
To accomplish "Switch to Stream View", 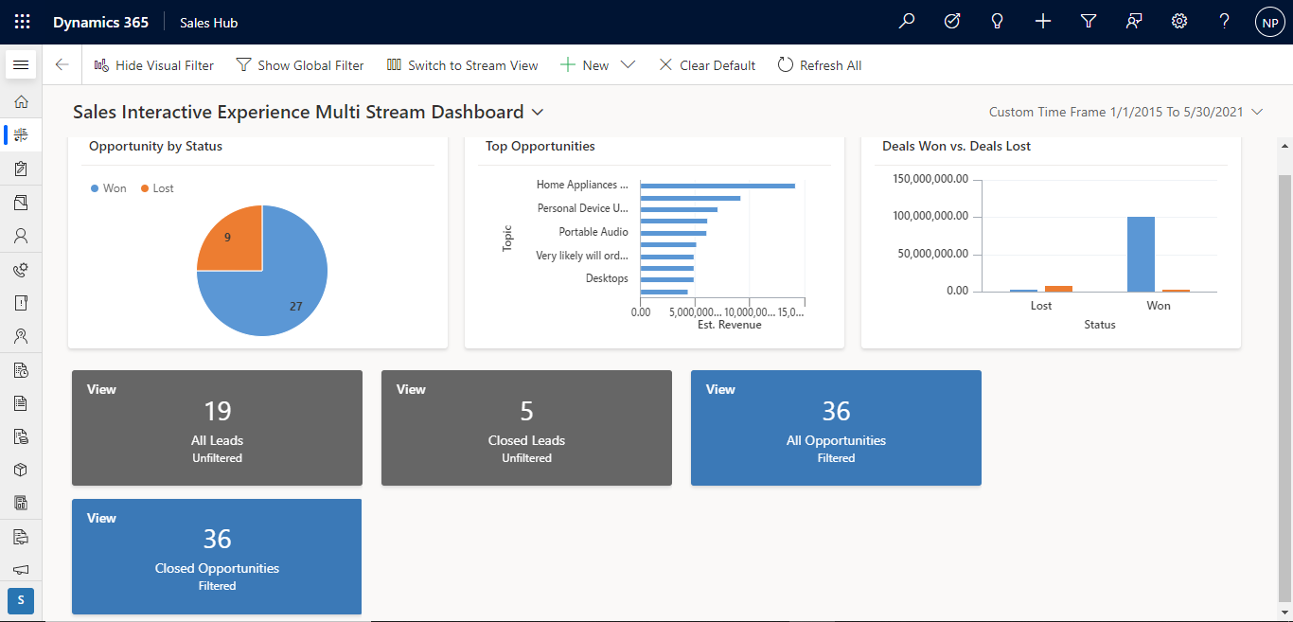I will click(x=462, y=65).
